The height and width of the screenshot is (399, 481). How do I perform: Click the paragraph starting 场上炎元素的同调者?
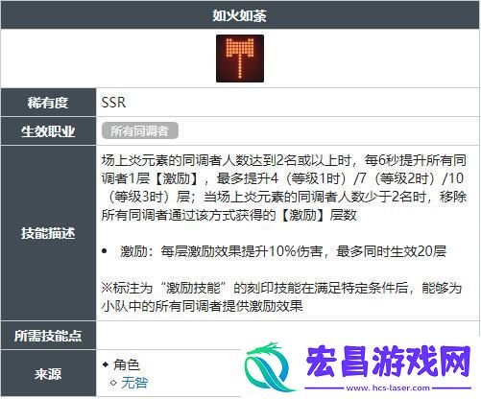click(x=284, y=188)
